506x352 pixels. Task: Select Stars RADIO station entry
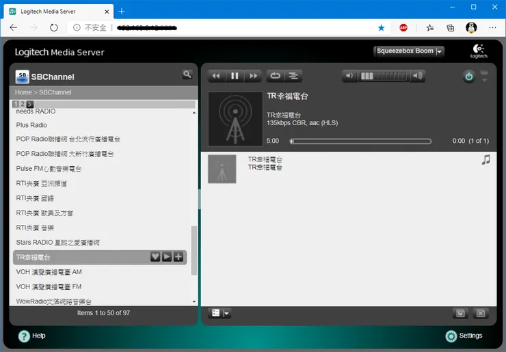click(57, 243)
